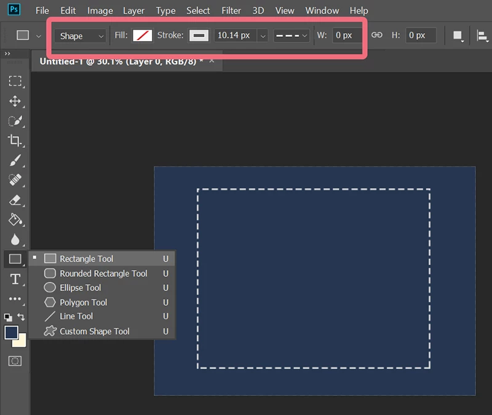The width and height of the screenshot is (492, 415).
Task: Select the Move tool
Action: coord(15,101)
